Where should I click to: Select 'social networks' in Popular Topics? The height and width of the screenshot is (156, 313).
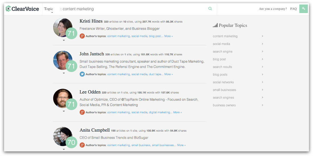pyautogui.click(x=223, y=82)
